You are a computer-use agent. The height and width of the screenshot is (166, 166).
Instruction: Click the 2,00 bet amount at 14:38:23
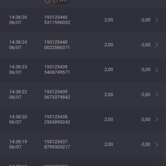[x=109, y=70]
